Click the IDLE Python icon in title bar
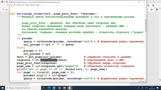The height and width of the screenshot is (90, 161). pyautogui.click(x=11, y=2)
